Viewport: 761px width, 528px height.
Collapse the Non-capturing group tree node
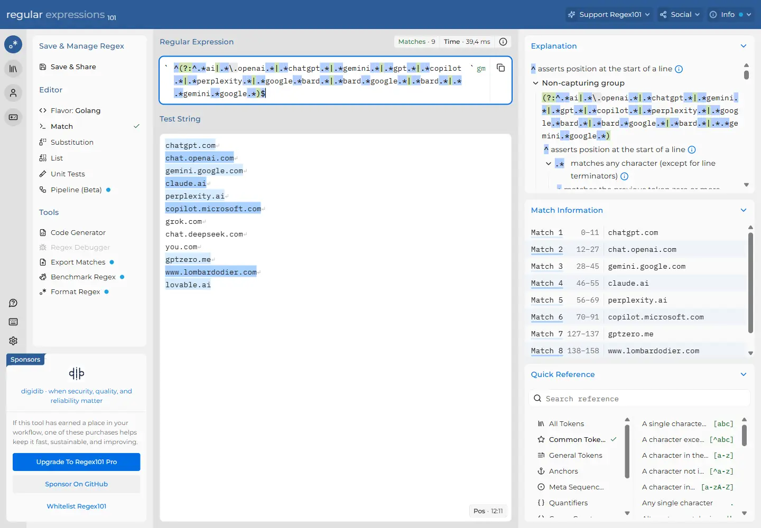point(535,83)
